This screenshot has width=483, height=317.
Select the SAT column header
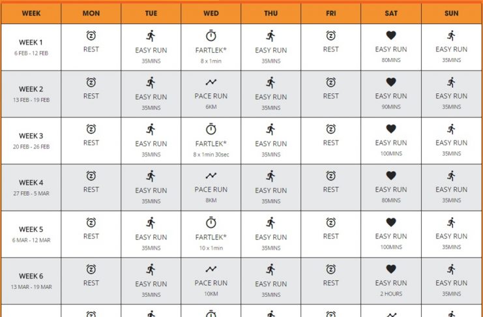[x=391, y=13]
